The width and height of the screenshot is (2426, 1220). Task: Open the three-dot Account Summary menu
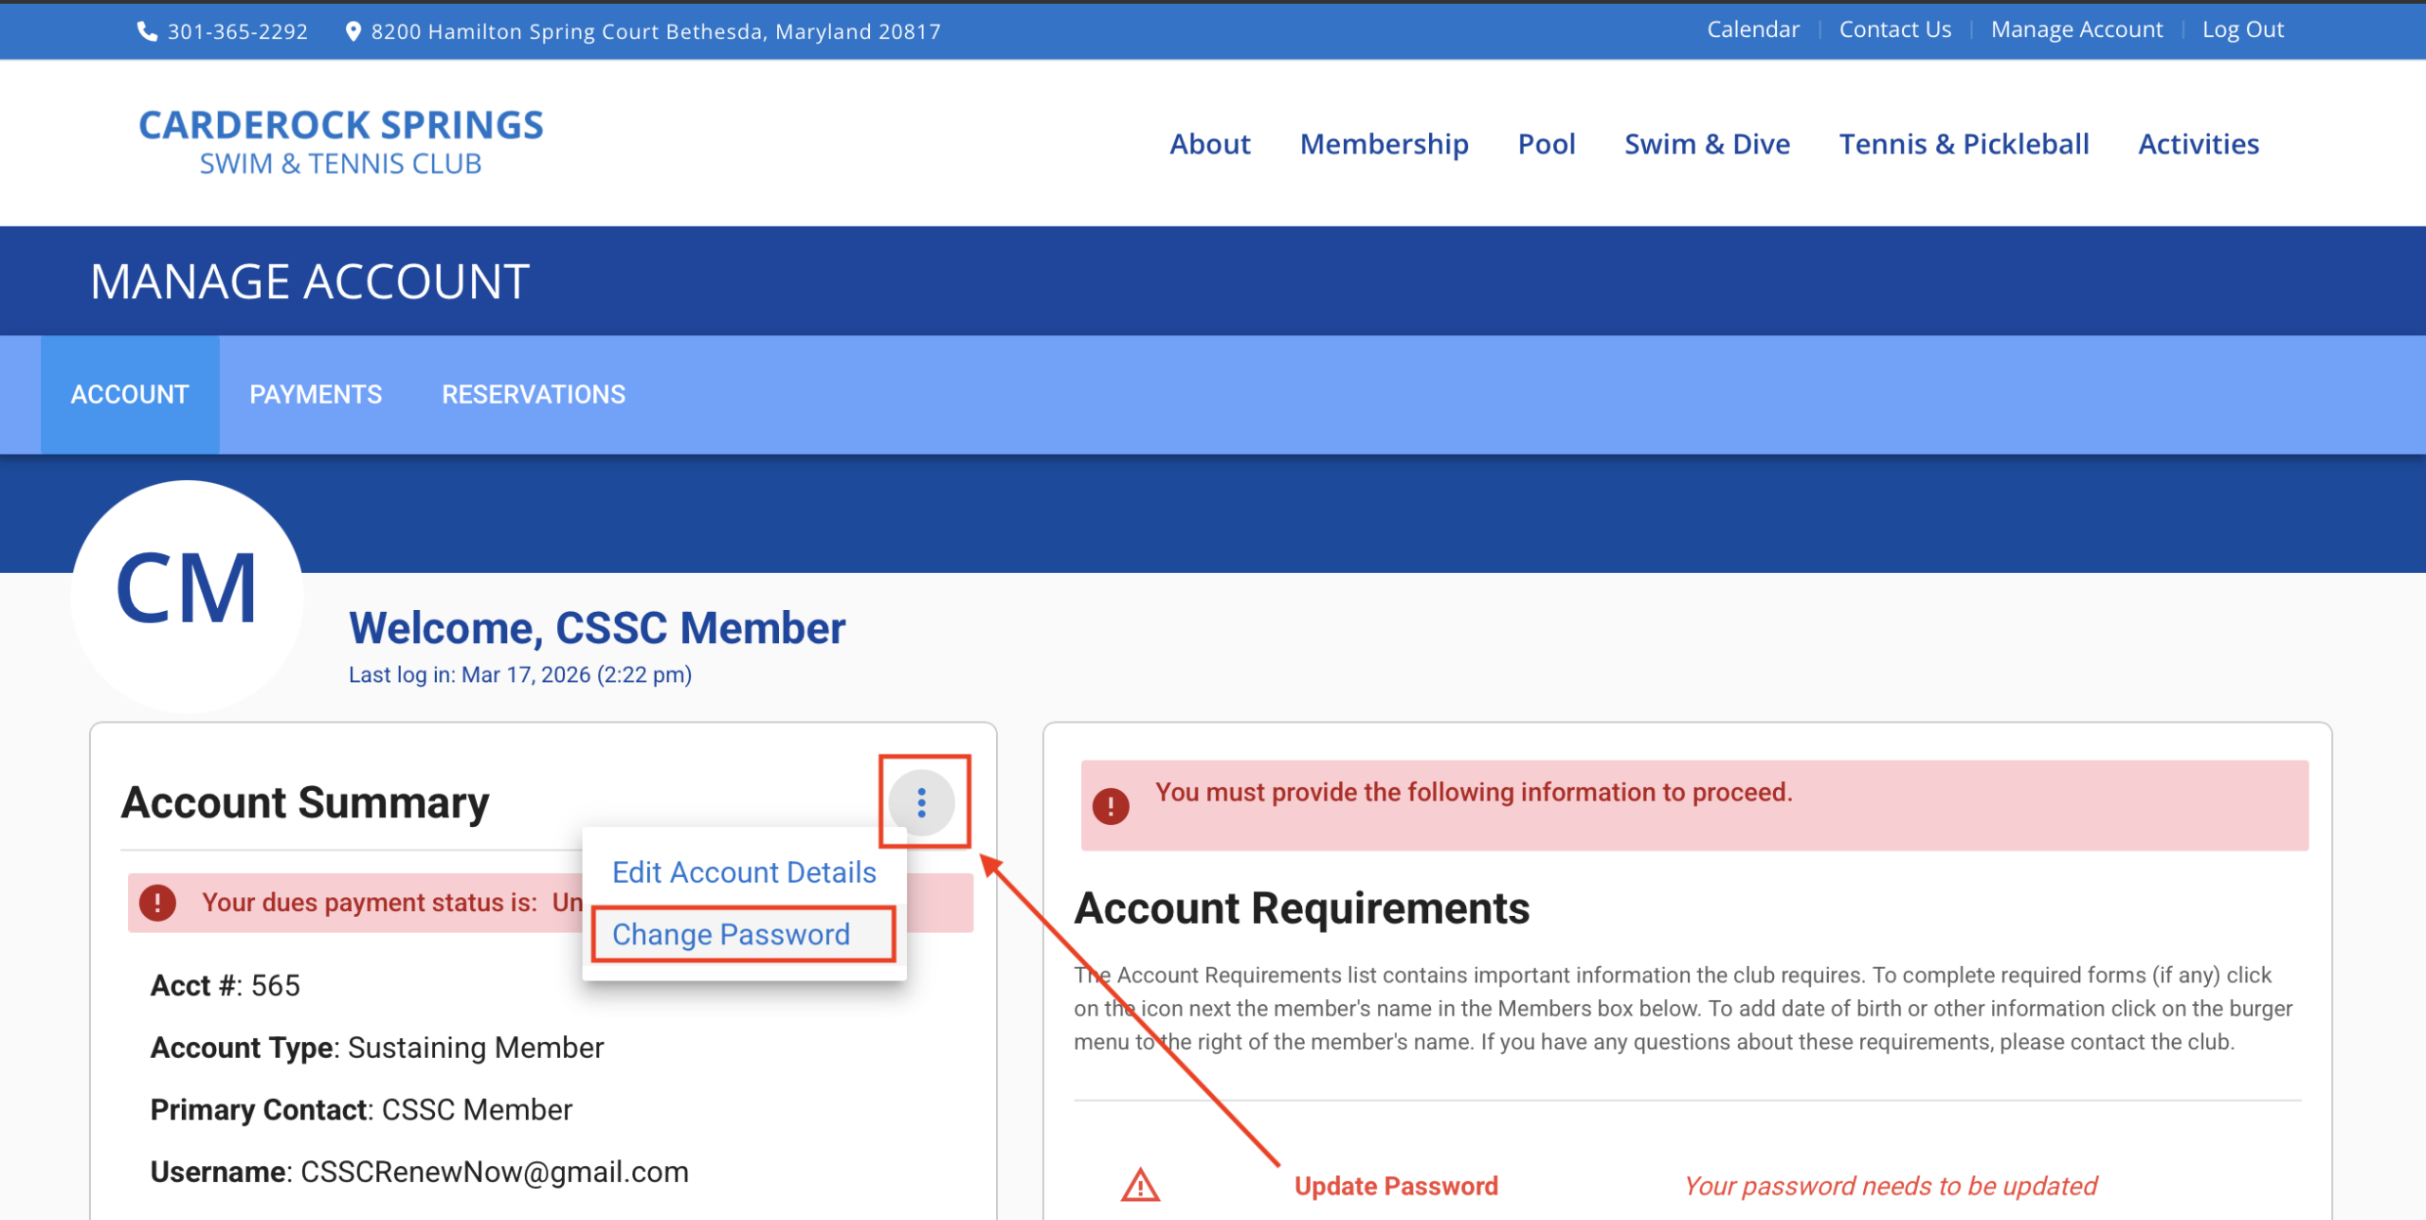coord(921,802)
